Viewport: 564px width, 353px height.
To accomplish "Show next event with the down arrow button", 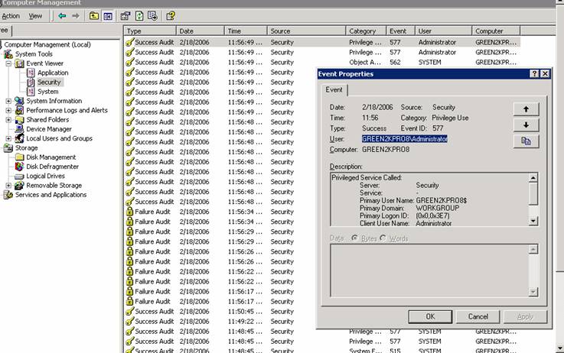I will click(x=526, y=125).
